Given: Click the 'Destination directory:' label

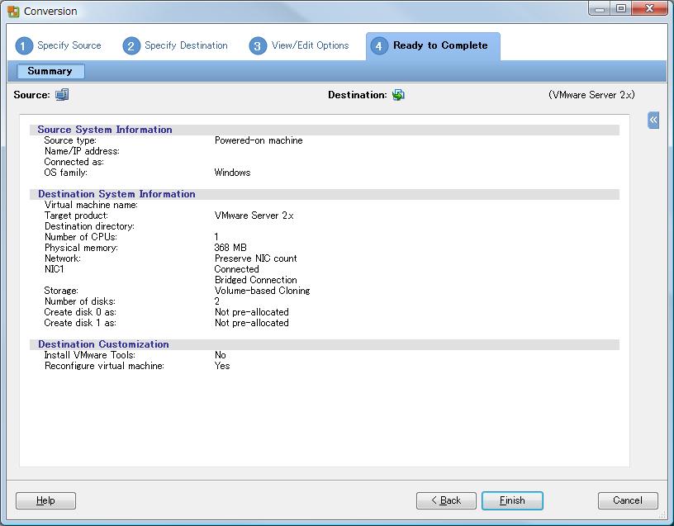Looking at the screenshot, I should (89, 226).
